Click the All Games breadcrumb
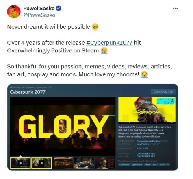This screenshot has height=179, width=193. click(15, 87)
